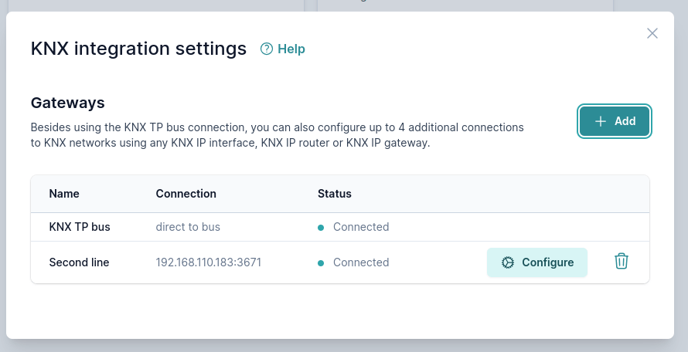688x352 pixels.
Task: Click Connected status text for Second line
Action: pyautogui.click(x=360, y=262)
